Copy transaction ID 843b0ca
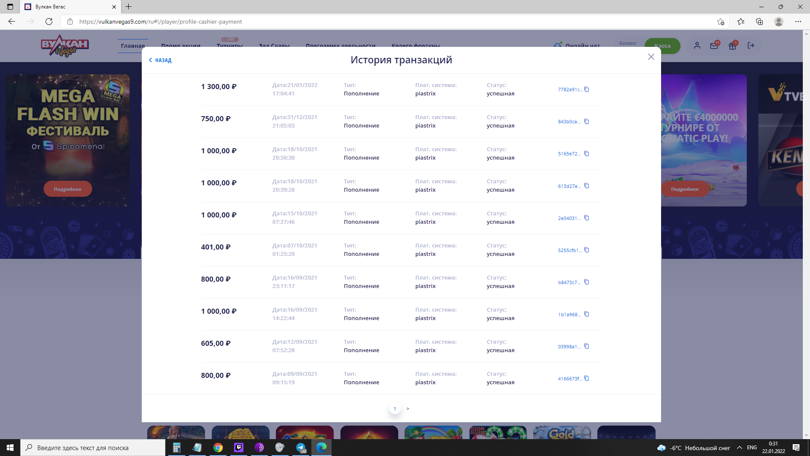 [x=586, y=122]
